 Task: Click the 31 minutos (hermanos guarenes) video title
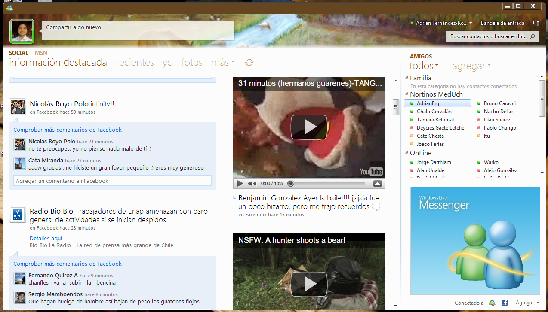click(x=310, y=83)
